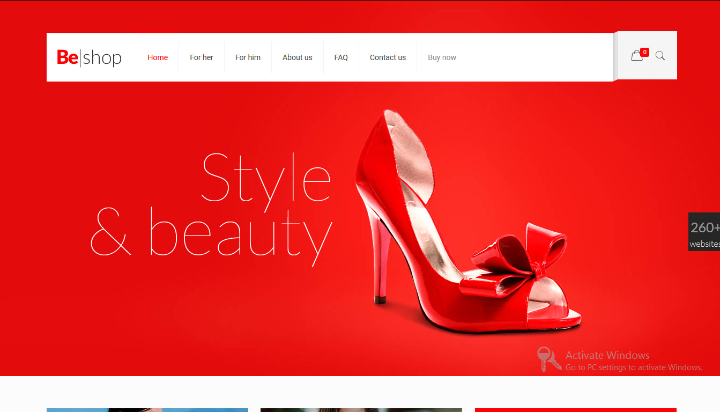The width and height of the screenshot is (720, 412).
Task: Open the red promo tile at bottom right
Action: click(x=575, y=410)
